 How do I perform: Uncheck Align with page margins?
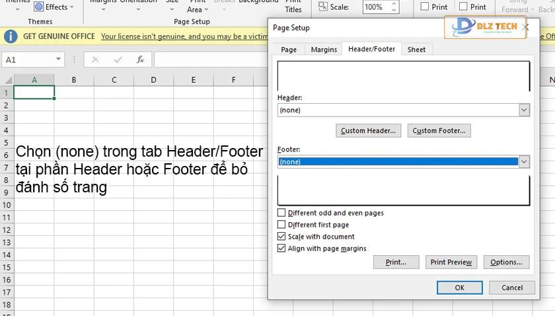[x=281, y=249]
